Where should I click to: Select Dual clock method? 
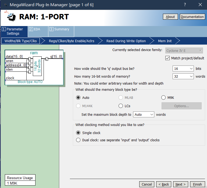pyautogui.click(x=78, y=140)
